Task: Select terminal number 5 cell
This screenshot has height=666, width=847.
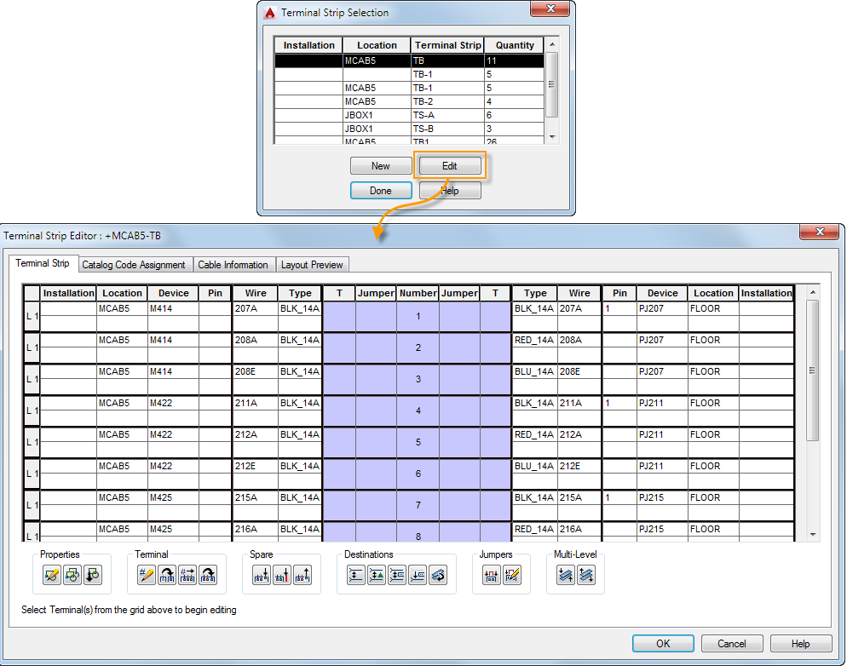Action: (418, 442)
